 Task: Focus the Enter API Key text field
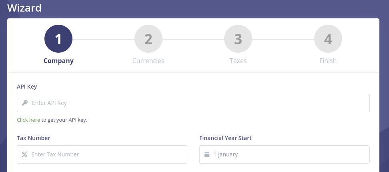(196, 103)
